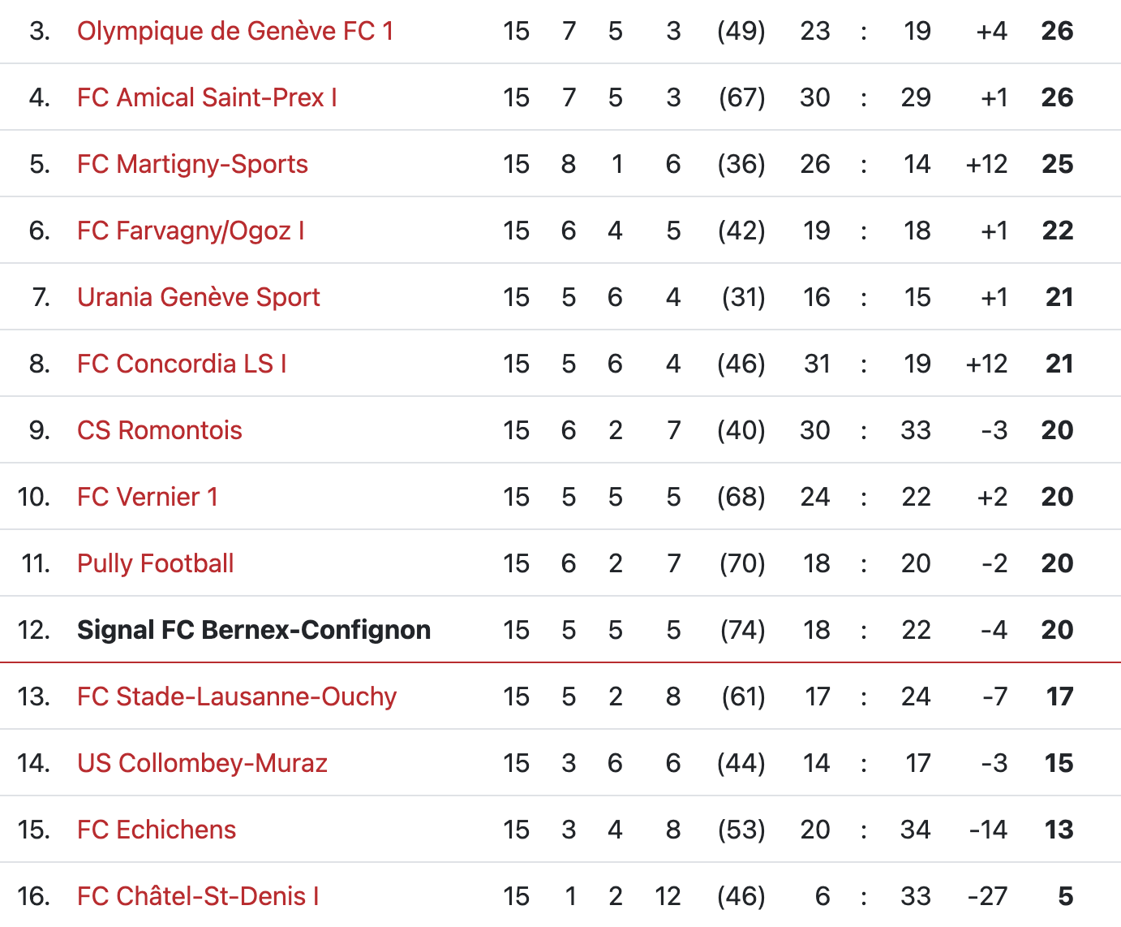Open the FC Echichens team link
Screen dimensions: 1121x927
(x=157, y=830)
